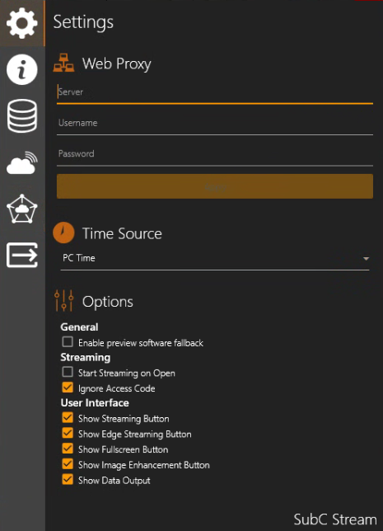Open the Settings gear icon
Image resolution: width=383 pixels, height=531 pixels.
(22, 23)
